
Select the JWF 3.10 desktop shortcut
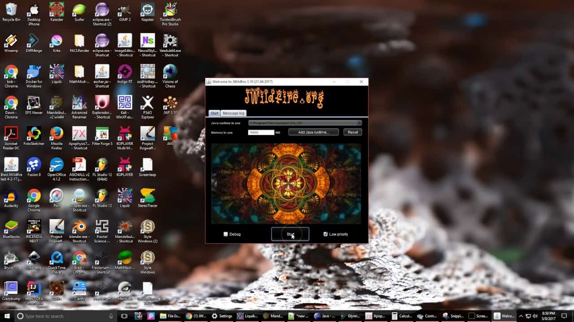170,105
